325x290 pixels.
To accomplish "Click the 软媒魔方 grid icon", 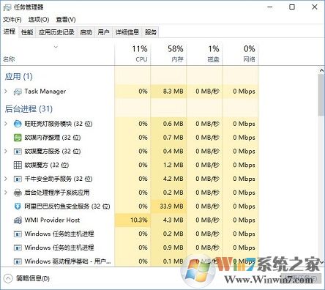I will point(18,166).
